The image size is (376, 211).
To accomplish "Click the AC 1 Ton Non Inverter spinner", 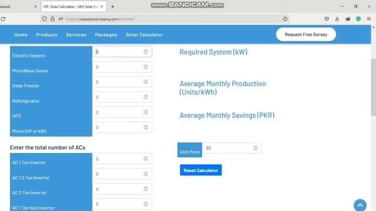I will click(x=146, y=204).
